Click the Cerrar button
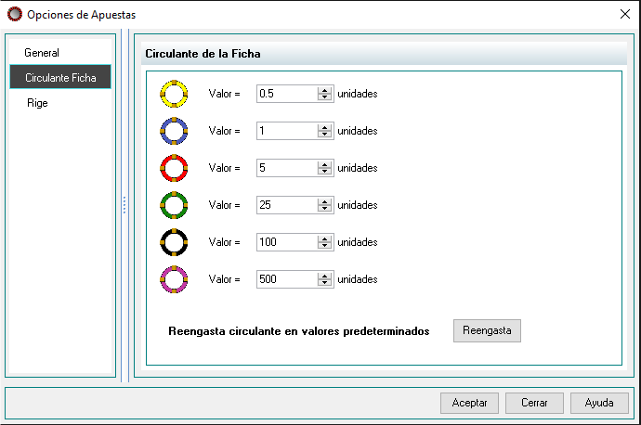The height and width of the screenshot is (425, 641). (x=534, y=403)
